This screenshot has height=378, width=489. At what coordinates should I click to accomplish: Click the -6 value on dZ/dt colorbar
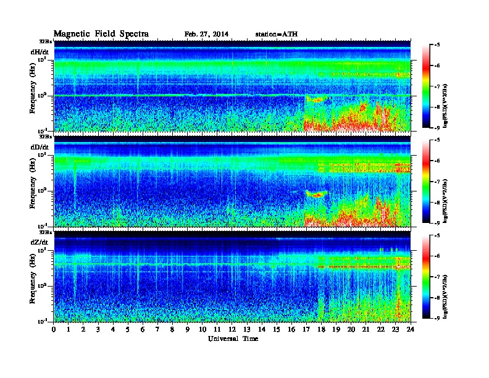click(437, 256)
